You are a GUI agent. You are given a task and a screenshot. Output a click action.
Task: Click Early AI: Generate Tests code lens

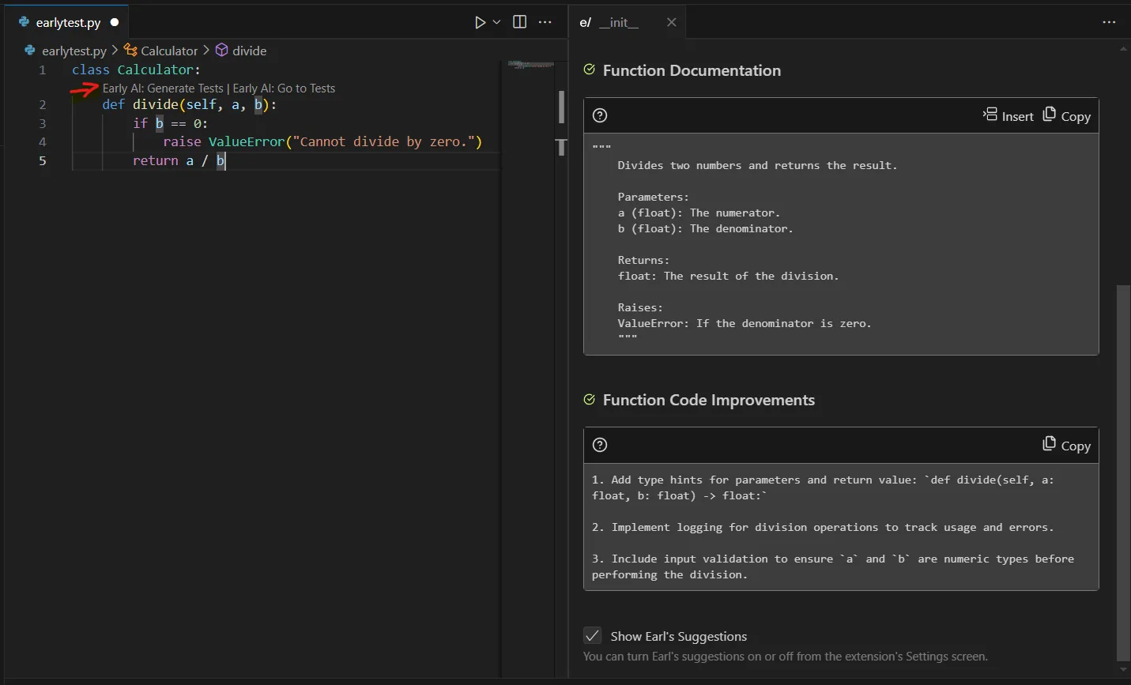tap(163, 88)
